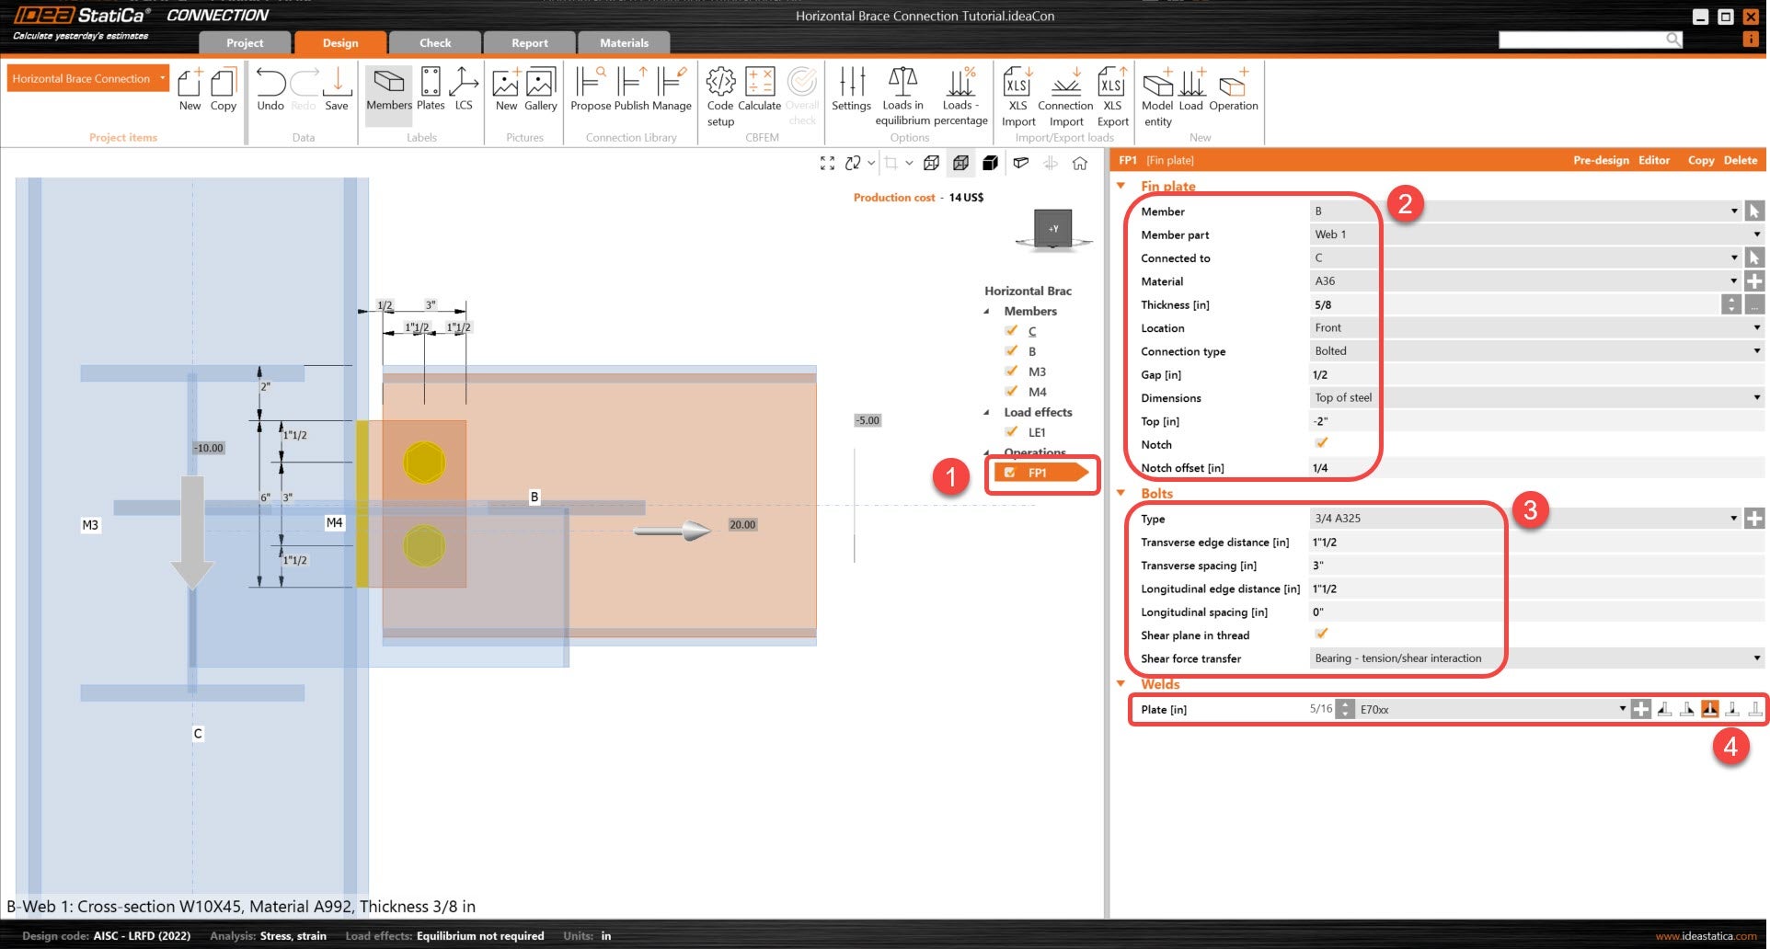Click the Thickness value field
Screen dimensions: 1770x949
[1509, 305]
